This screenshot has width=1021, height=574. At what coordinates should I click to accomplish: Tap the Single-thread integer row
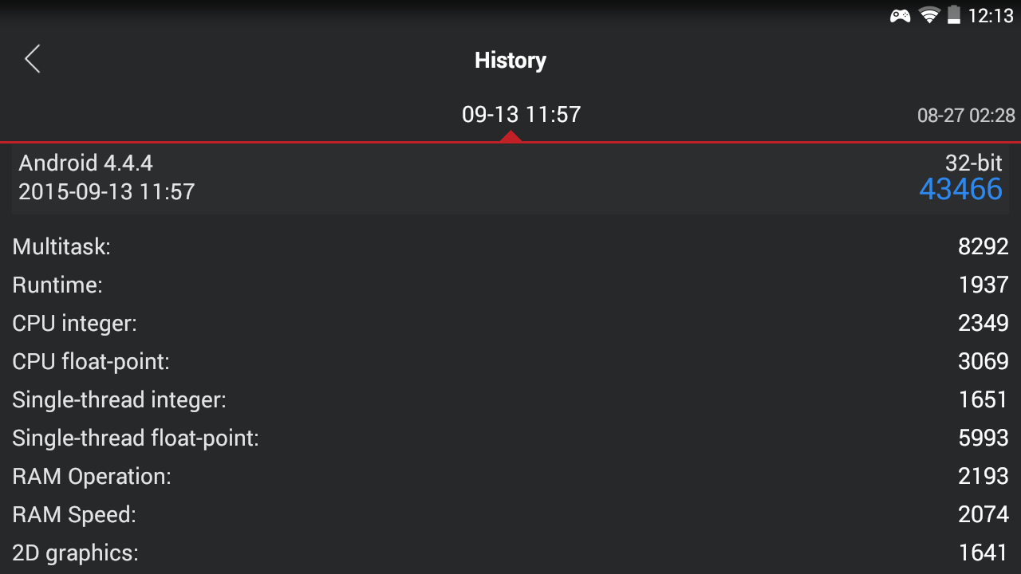510,399
